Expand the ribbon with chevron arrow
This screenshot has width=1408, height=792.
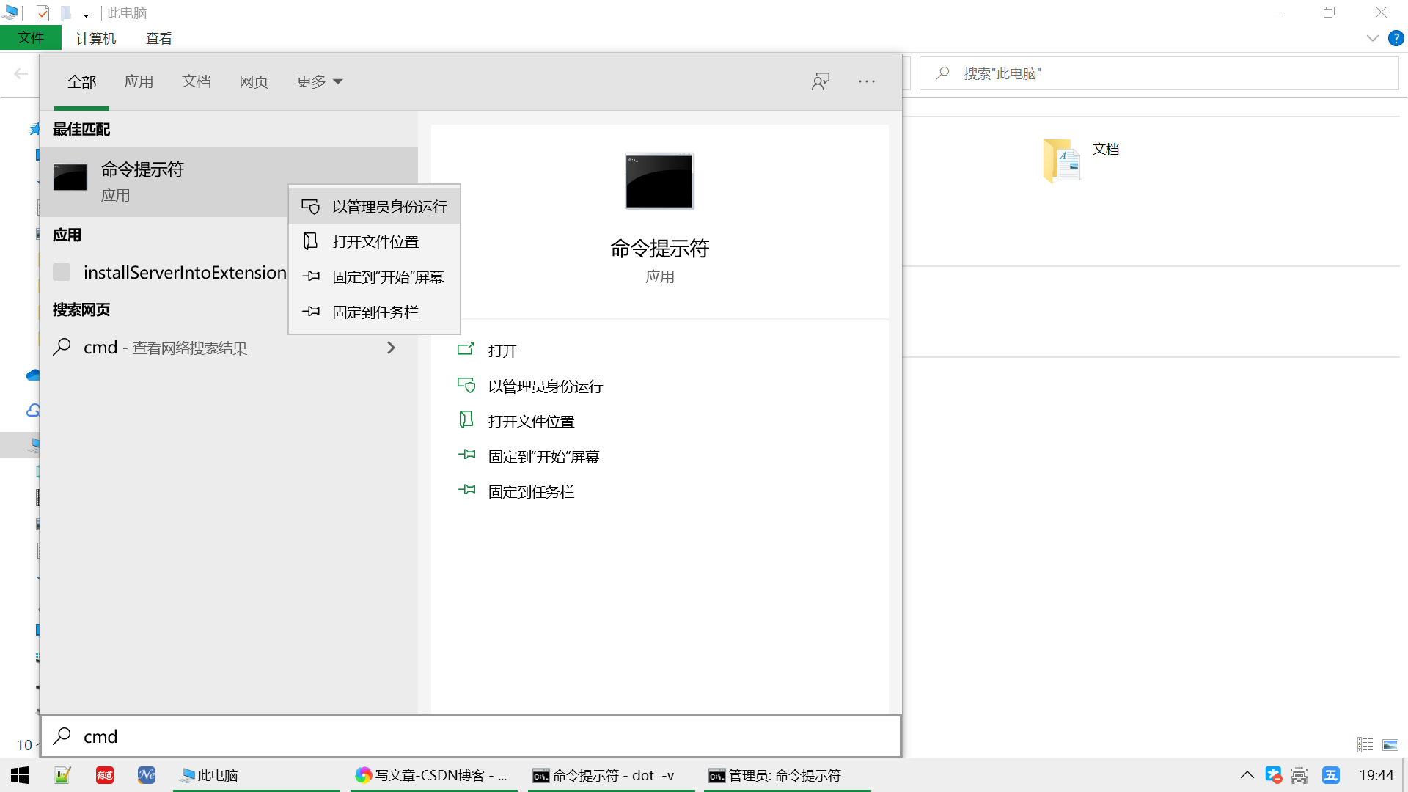[1372, 38]
